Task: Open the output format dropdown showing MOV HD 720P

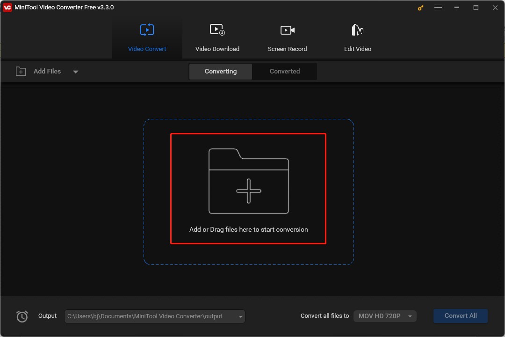Action: pos(384,316)
